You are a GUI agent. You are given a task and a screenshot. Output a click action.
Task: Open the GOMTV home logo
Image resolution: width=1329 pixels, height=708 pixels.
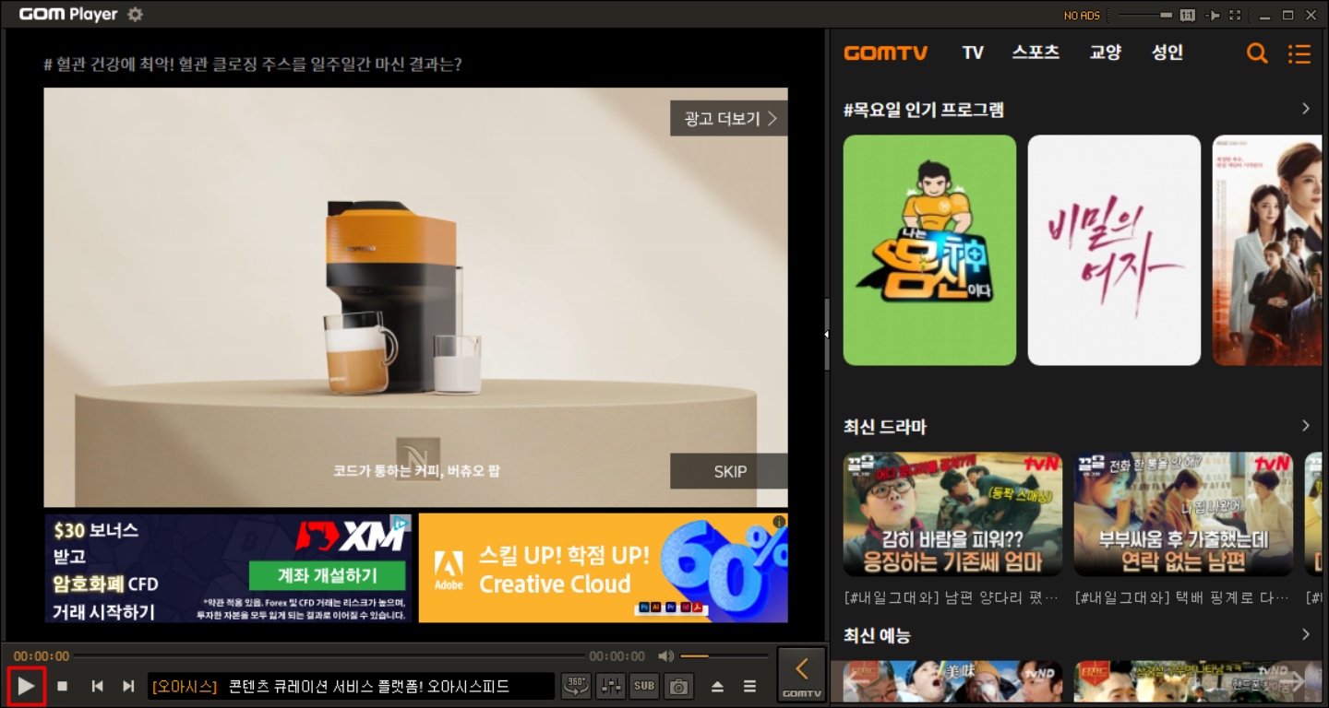pos(886,53)
